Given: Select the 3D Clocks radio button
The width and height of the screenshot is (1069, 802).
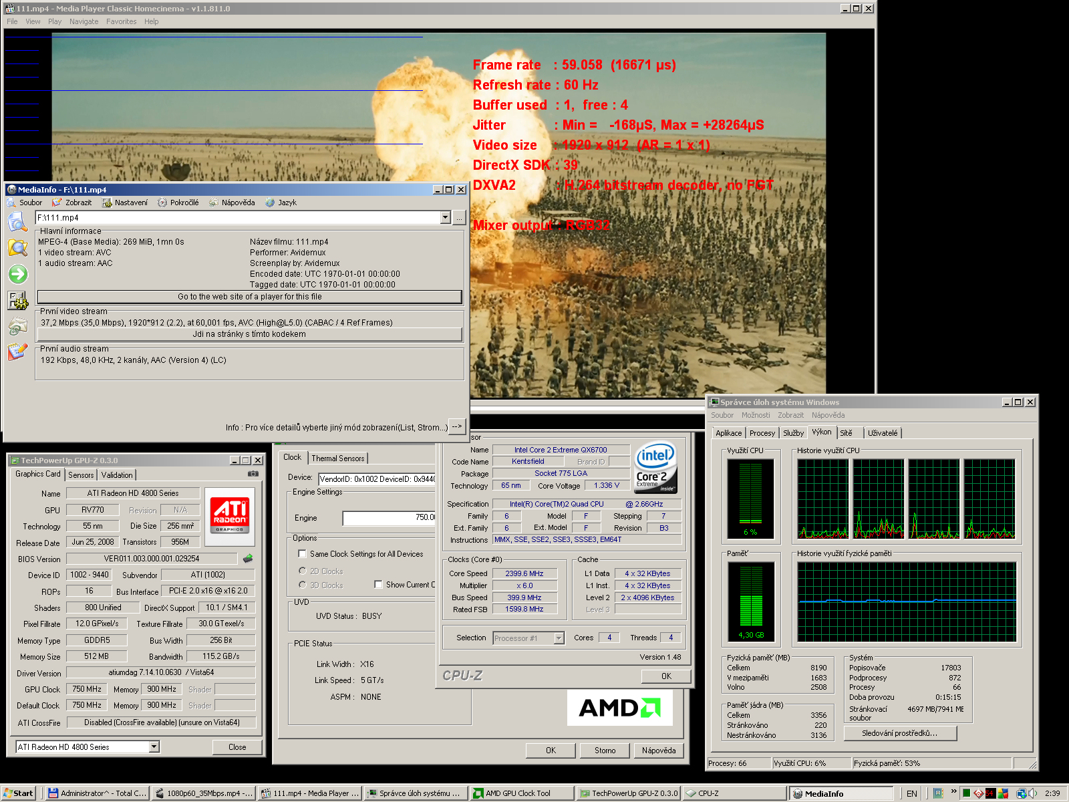Looking at the screenshot, I should click(x=303, y=585).
